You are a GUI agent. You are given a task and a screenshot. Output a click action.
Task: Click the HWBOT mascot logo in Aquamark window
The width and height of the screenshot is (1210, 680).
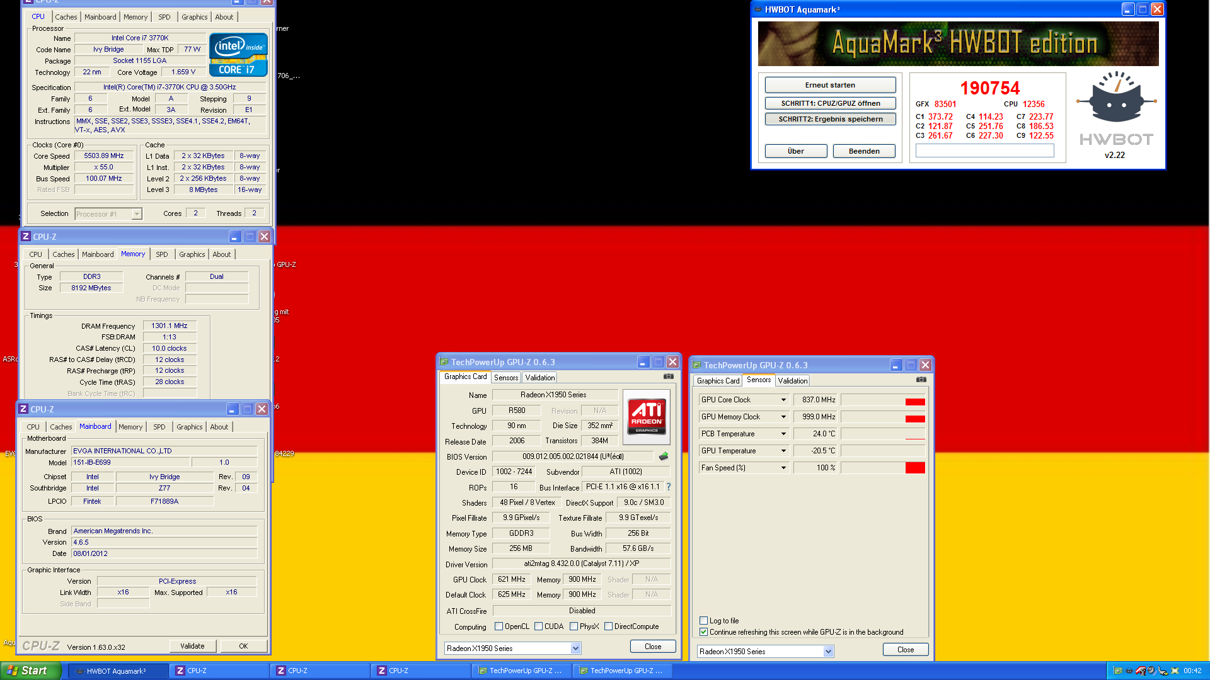click(1116, 98)
